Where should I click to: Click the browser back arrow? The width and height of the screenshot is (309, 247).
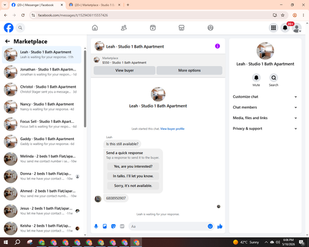pos(6,15)
